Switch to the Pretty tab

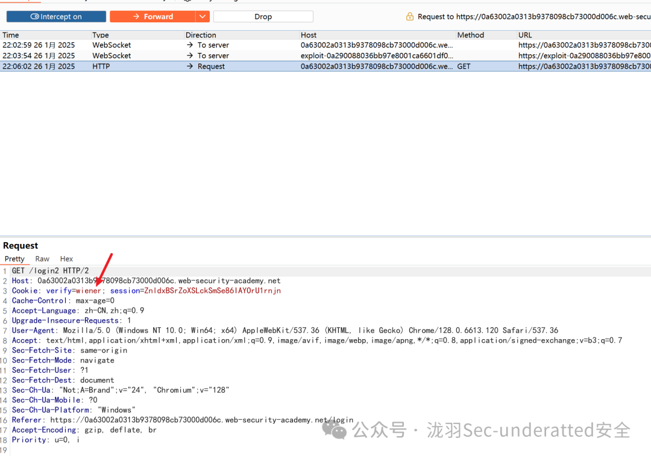pos(14,259)
